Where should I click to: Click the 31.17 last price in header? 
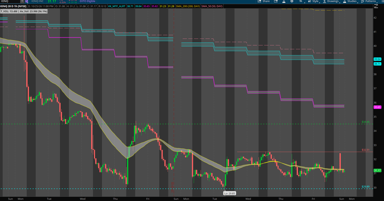52,1
